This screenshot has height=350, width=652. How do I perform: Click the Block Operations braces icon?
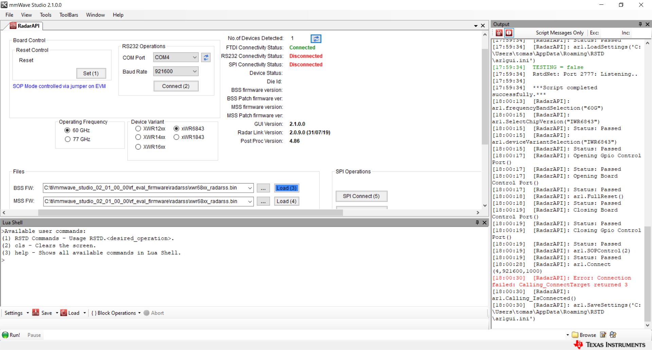(x=94, y=313)
